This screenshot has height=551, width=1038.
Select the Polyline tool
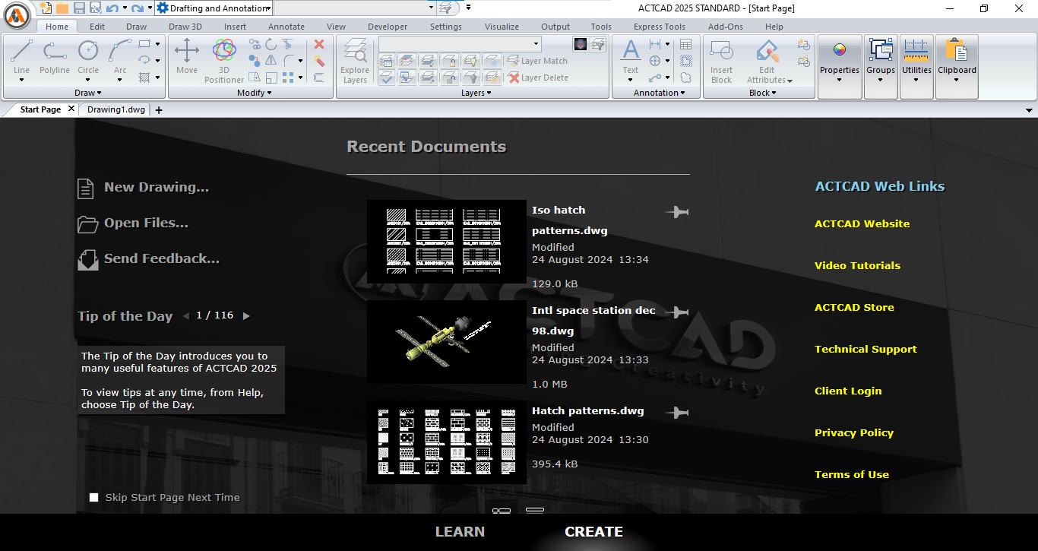coord(54,57)
